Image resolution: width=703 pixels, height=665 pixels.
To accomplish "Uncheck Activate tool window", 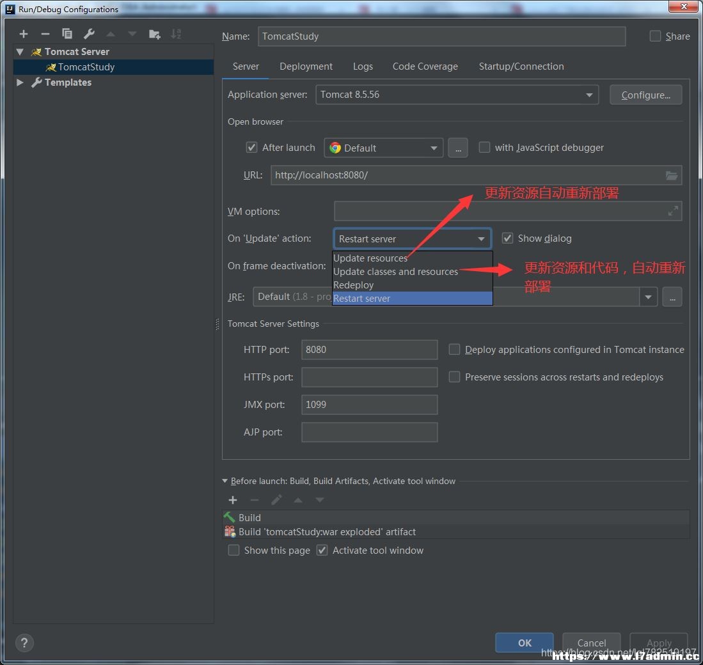I will [x=322, y=551].
